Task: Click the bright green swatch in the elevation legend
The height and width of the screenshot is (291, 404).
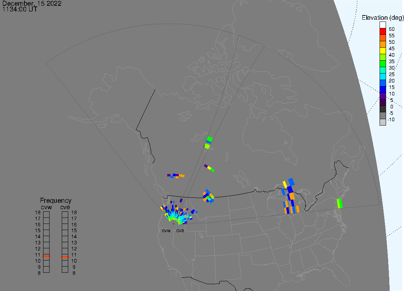Action: pos(382,64)
